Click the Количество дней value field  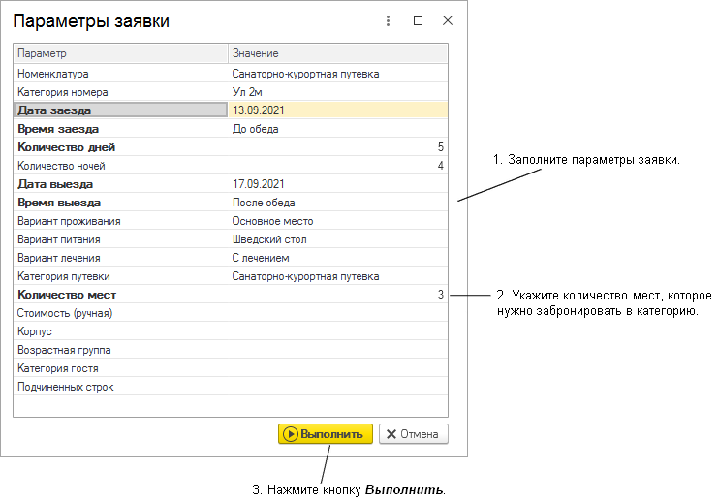coord(337,147)
